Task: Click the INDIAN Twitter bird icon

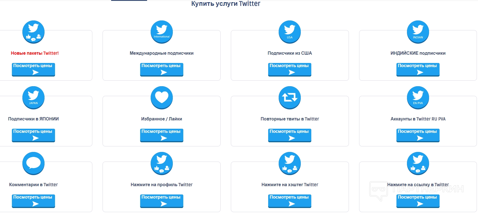Action: coord(418,32)
